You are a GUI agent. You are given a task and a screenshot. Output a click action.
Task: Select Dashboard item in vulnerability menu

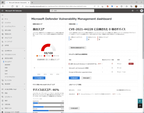(8, 62)
